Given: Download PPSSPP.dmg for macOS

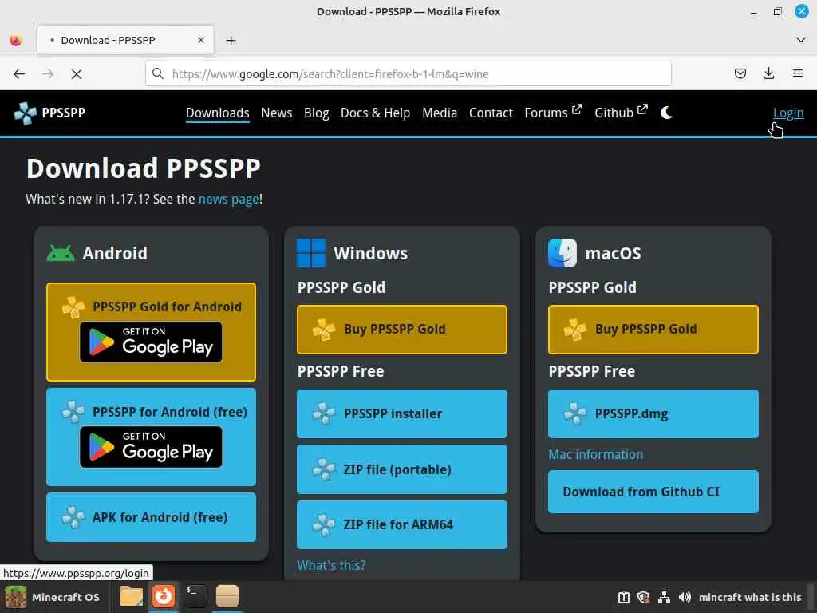Looking at the screenshot, I should click(653, 414).
